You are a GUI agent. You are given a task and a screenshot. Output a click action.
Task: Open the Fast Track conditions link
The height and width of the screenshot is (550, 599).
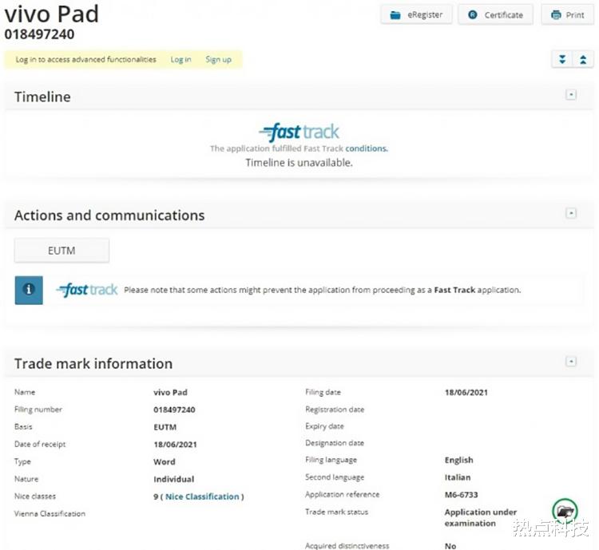tap(367, 148)
